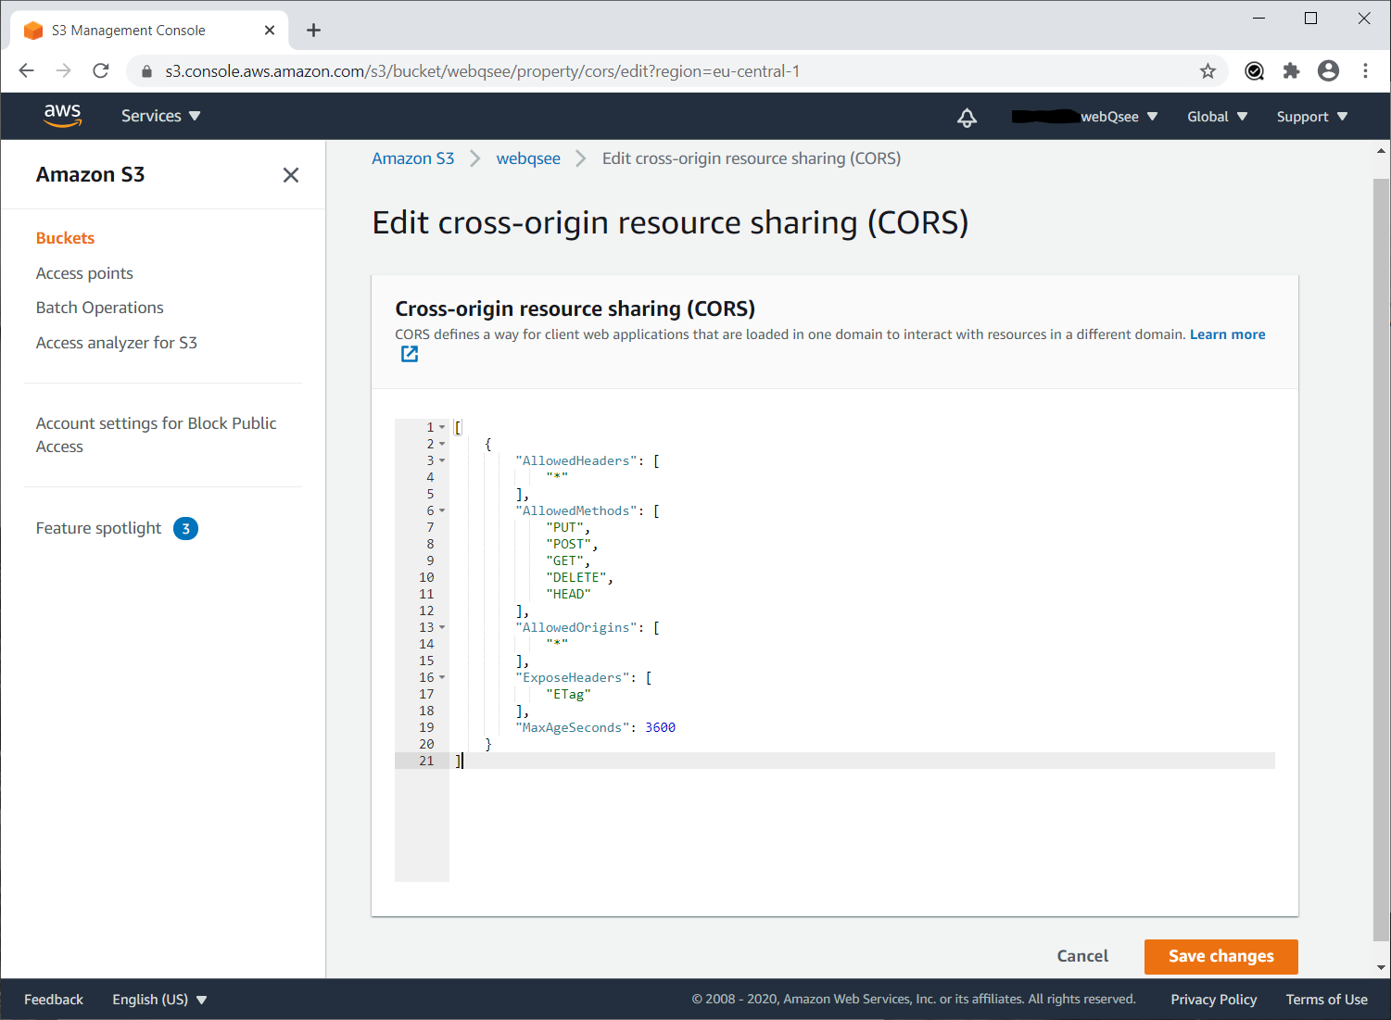Open a new browser tab with plus

pos(314,31)
